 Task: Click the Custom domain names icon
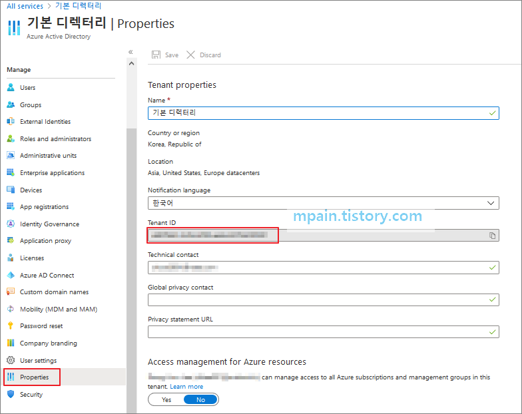(x=11, y=292)
